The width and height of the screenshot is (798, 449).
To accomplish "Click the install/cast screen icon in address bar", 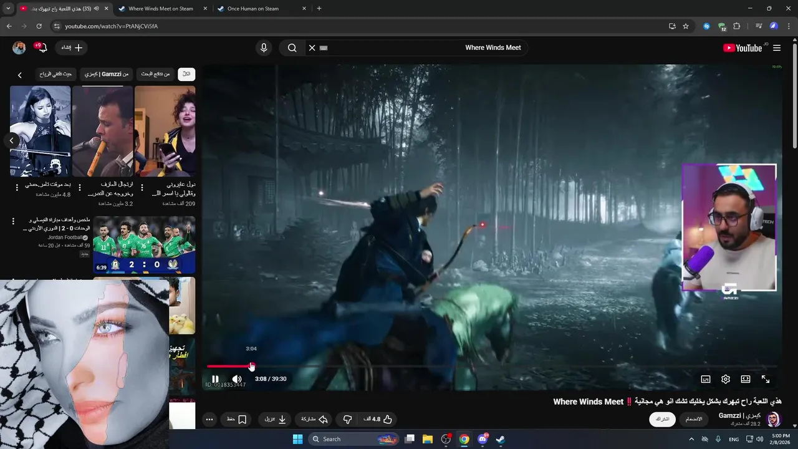I will click(x=672, y=26).
